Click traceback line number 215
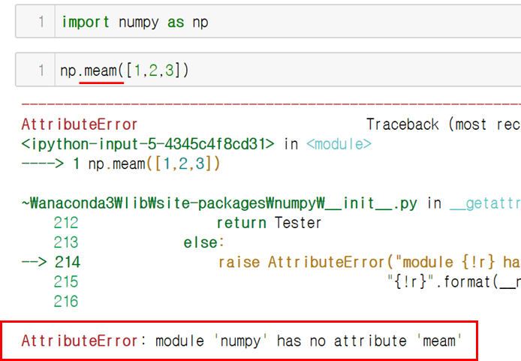This screenshot has width=521, height=361. (x=66, y=281)
